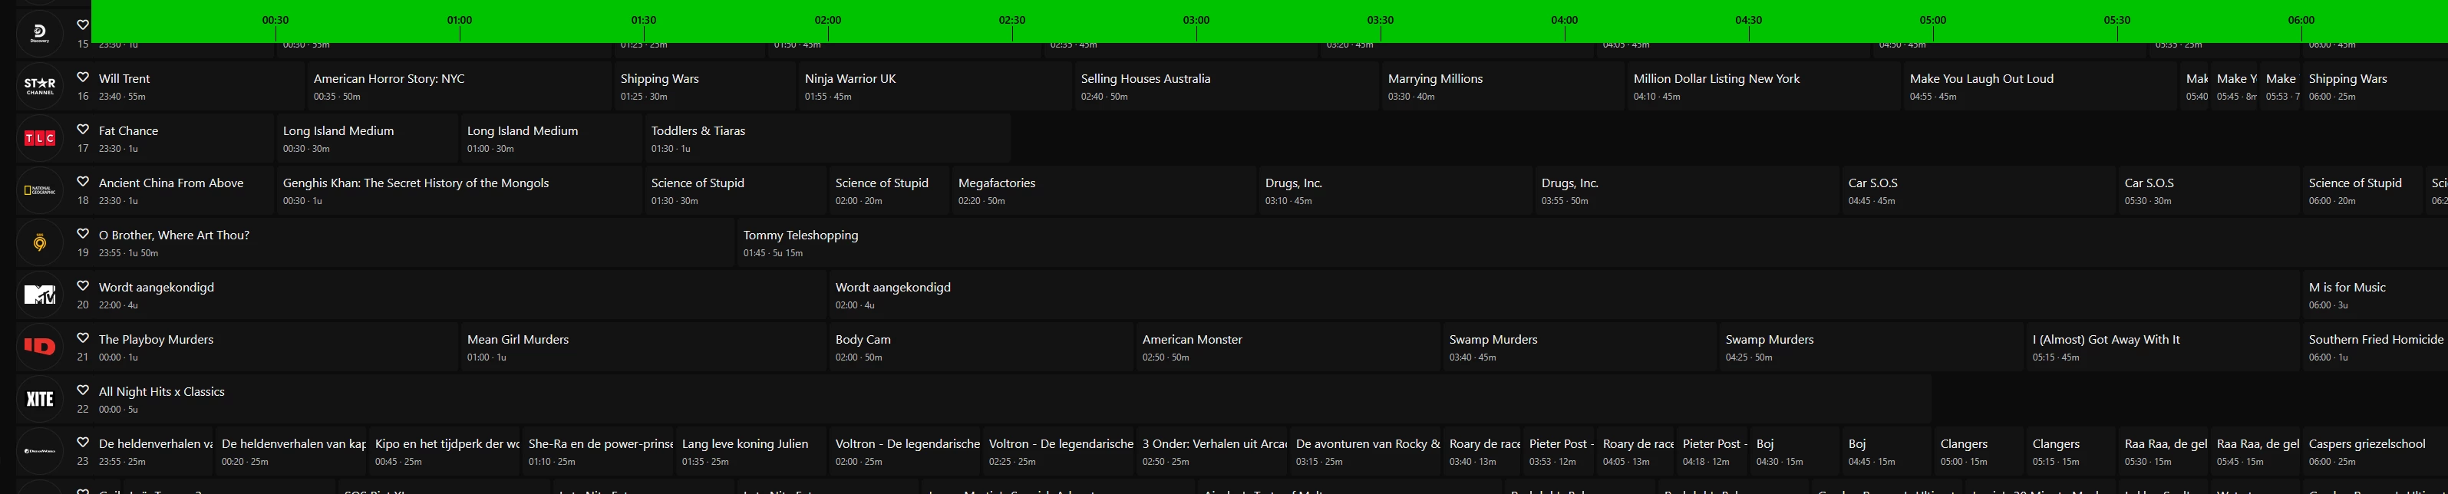
Task: Open Mean Girl Murders program
Action: [x=643, y=347]
